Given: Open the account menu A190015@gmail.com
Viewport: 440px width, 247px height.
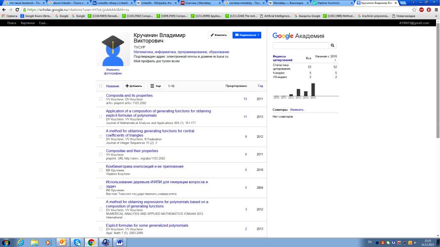Looking at the screenshot, I should click(414, 23).
